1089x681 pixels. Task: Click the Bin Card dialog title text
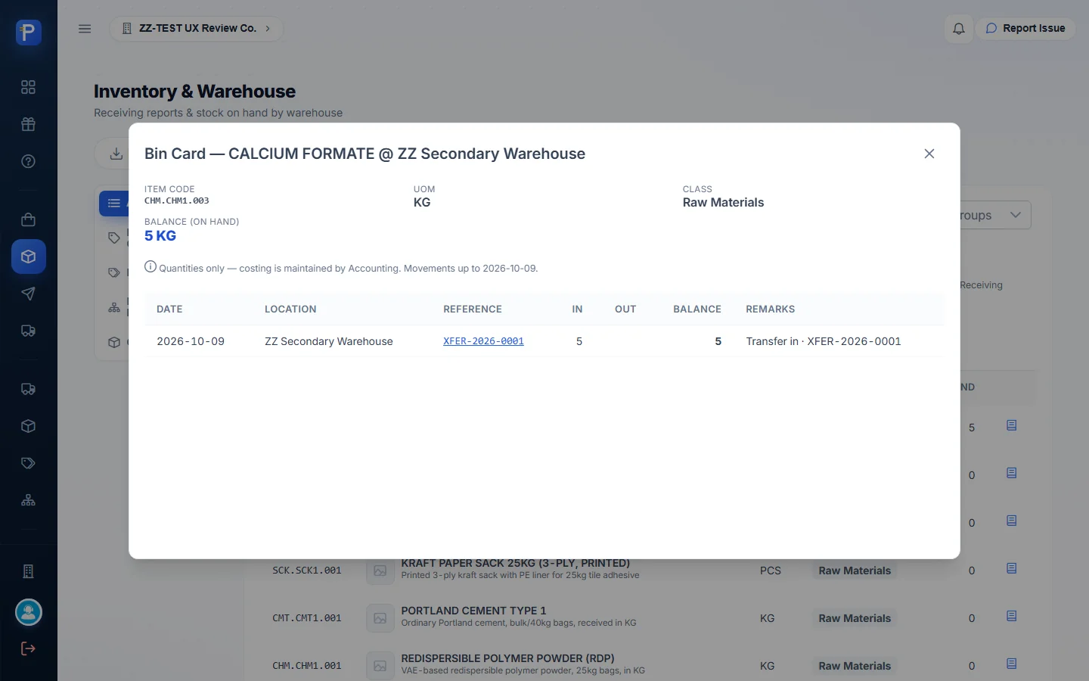(x=365, y=154)
